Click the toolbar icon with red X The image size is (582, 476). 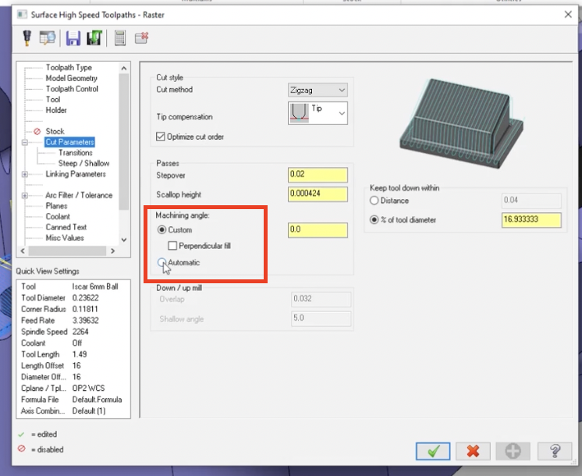141,38
